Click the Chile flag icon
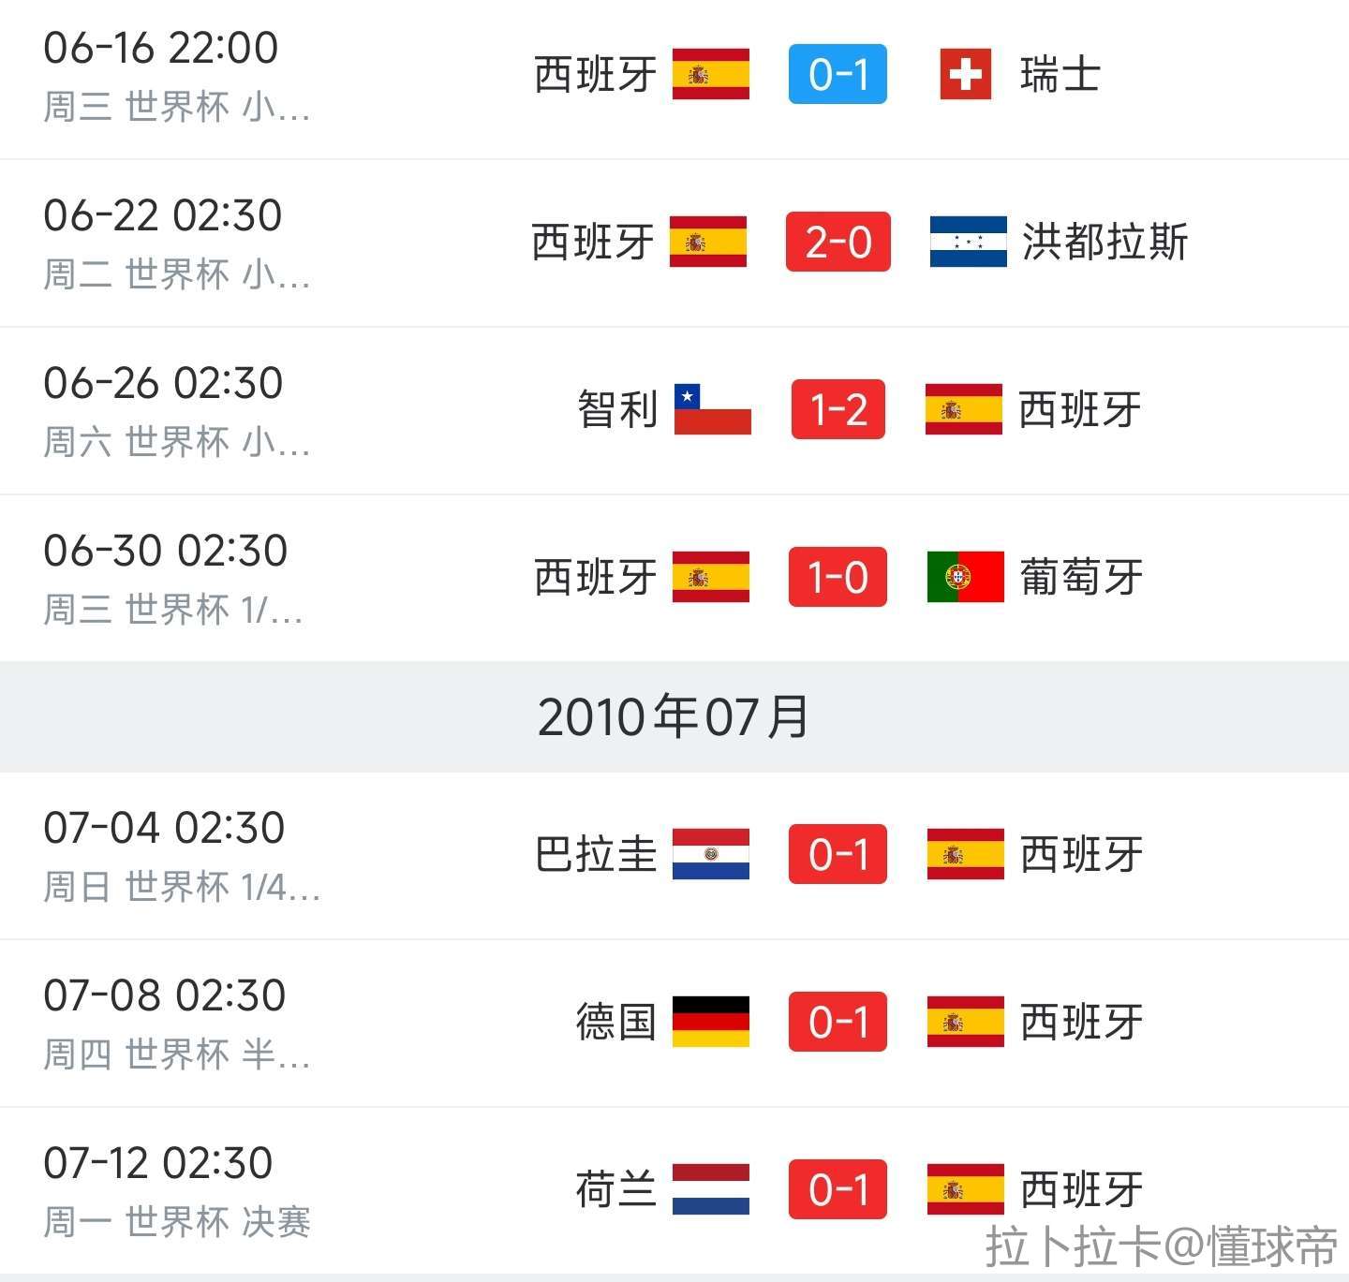 pos(712,409)
